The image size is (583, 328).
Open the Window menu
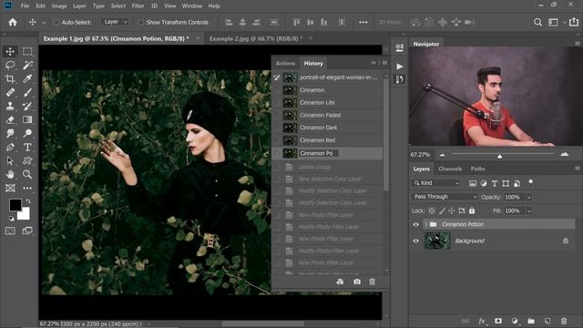pos(192,6)
